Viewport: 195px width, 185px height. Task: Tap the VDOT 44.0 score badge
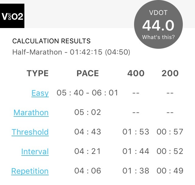[x=158, y=24]
